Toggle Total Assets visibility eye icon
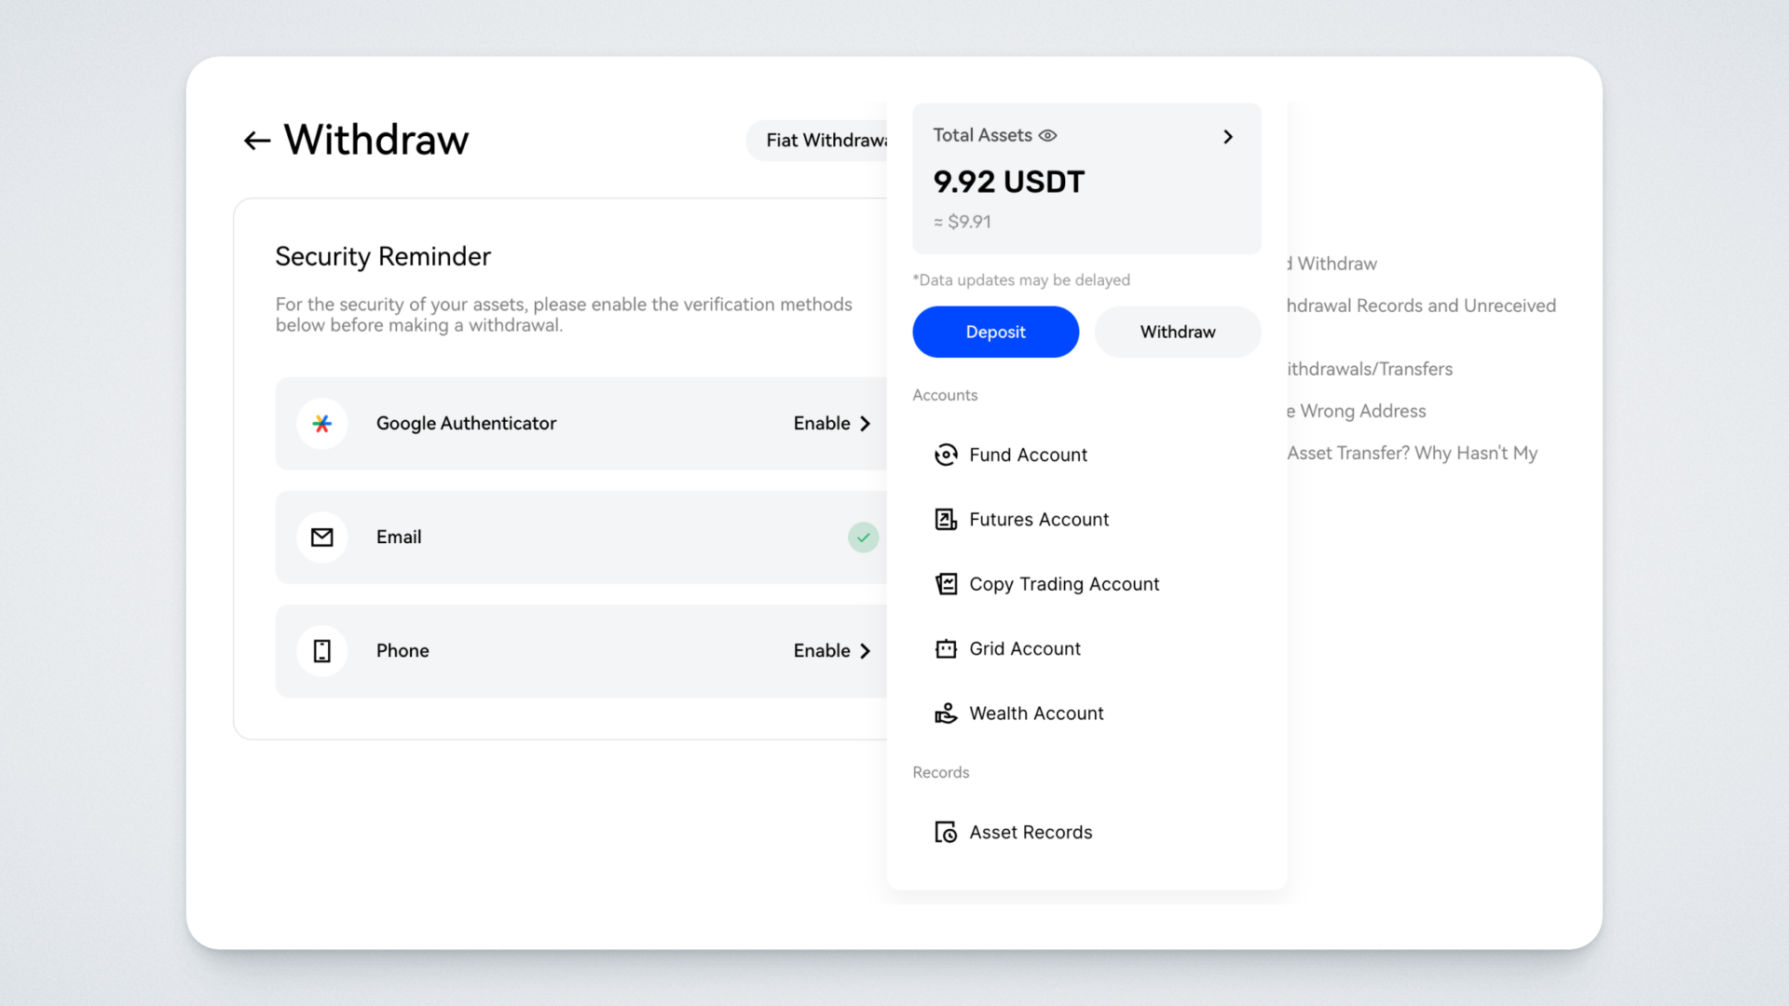 coord(1048,136)
